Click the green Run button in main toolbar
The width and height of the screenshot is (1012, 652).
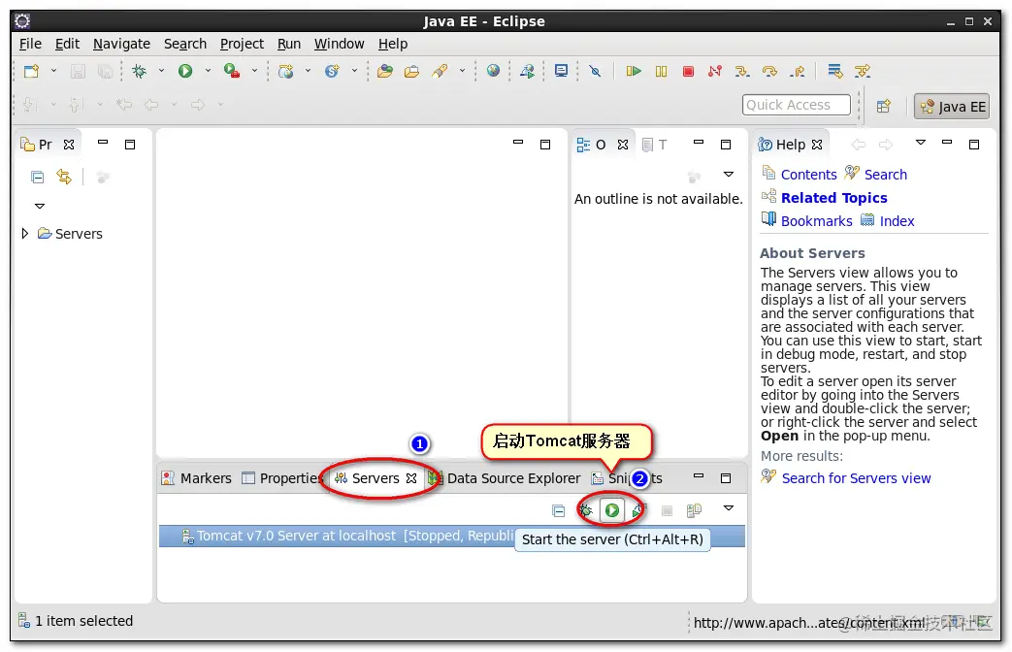185,71
